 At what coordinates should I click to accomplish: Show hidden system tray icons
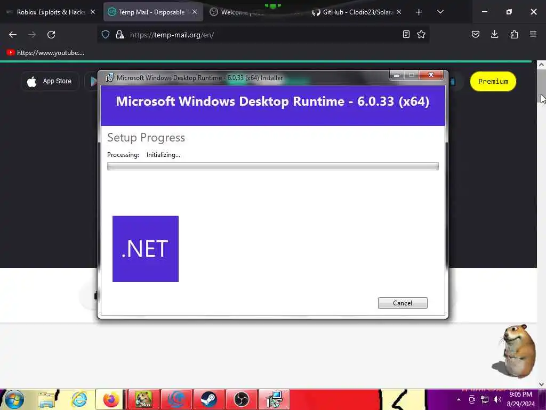[459, 399]
